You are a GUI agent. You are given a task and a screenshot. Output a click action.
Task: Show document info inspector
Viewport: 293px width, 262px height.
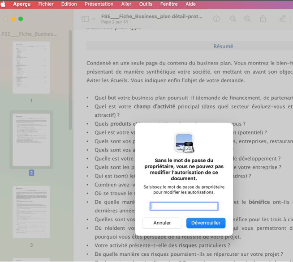coord(216,19)
